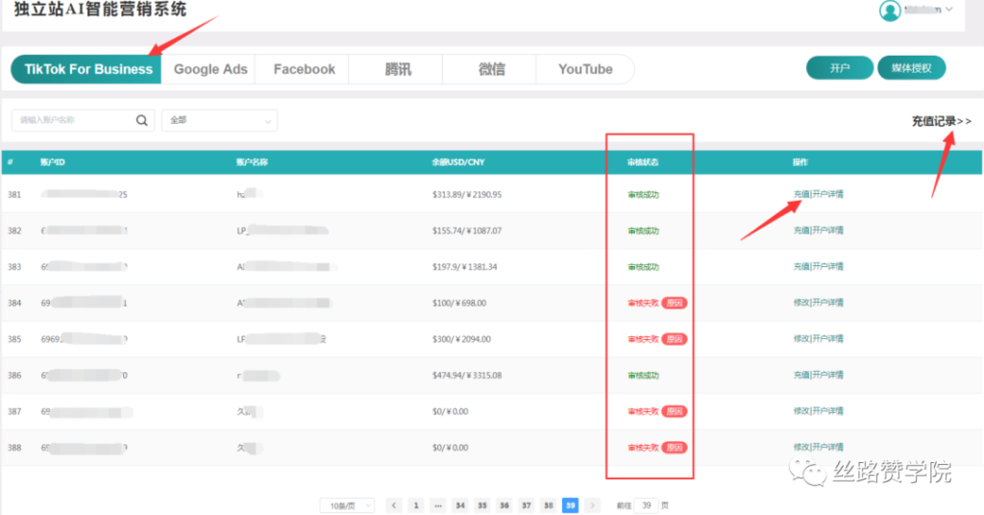Click the 账户ID column header

[x=53, y=162]
